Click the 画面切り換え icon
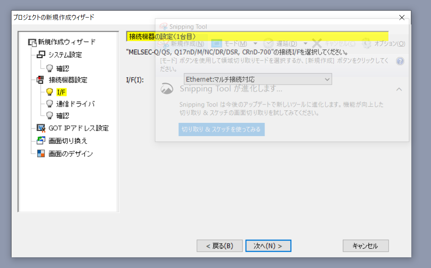The width and height of the screenshot is (431, 268). [41, 140]
